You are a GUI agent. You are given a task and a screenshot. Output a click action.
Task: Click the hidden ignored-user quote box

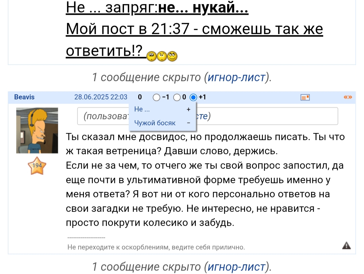tap(270, 116)
